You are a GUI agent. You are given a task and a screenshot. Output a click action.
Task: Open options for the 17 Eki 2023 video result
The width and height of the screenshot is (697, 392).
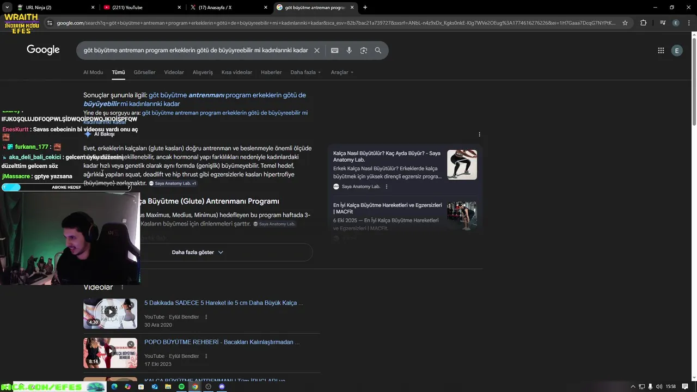pos(206,356)
